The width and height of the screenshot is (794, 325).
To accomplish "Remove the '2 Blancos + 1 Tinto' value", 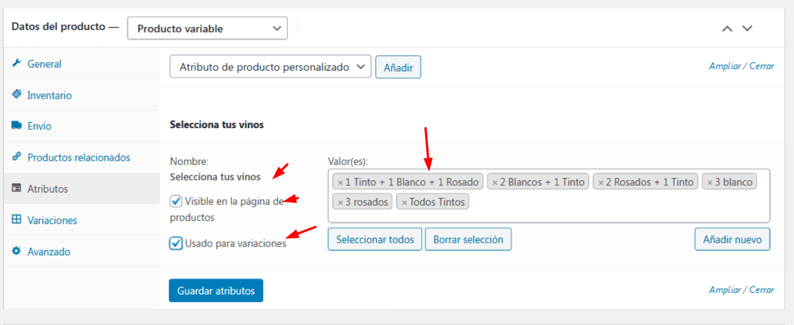I will [x=495, y=183].
